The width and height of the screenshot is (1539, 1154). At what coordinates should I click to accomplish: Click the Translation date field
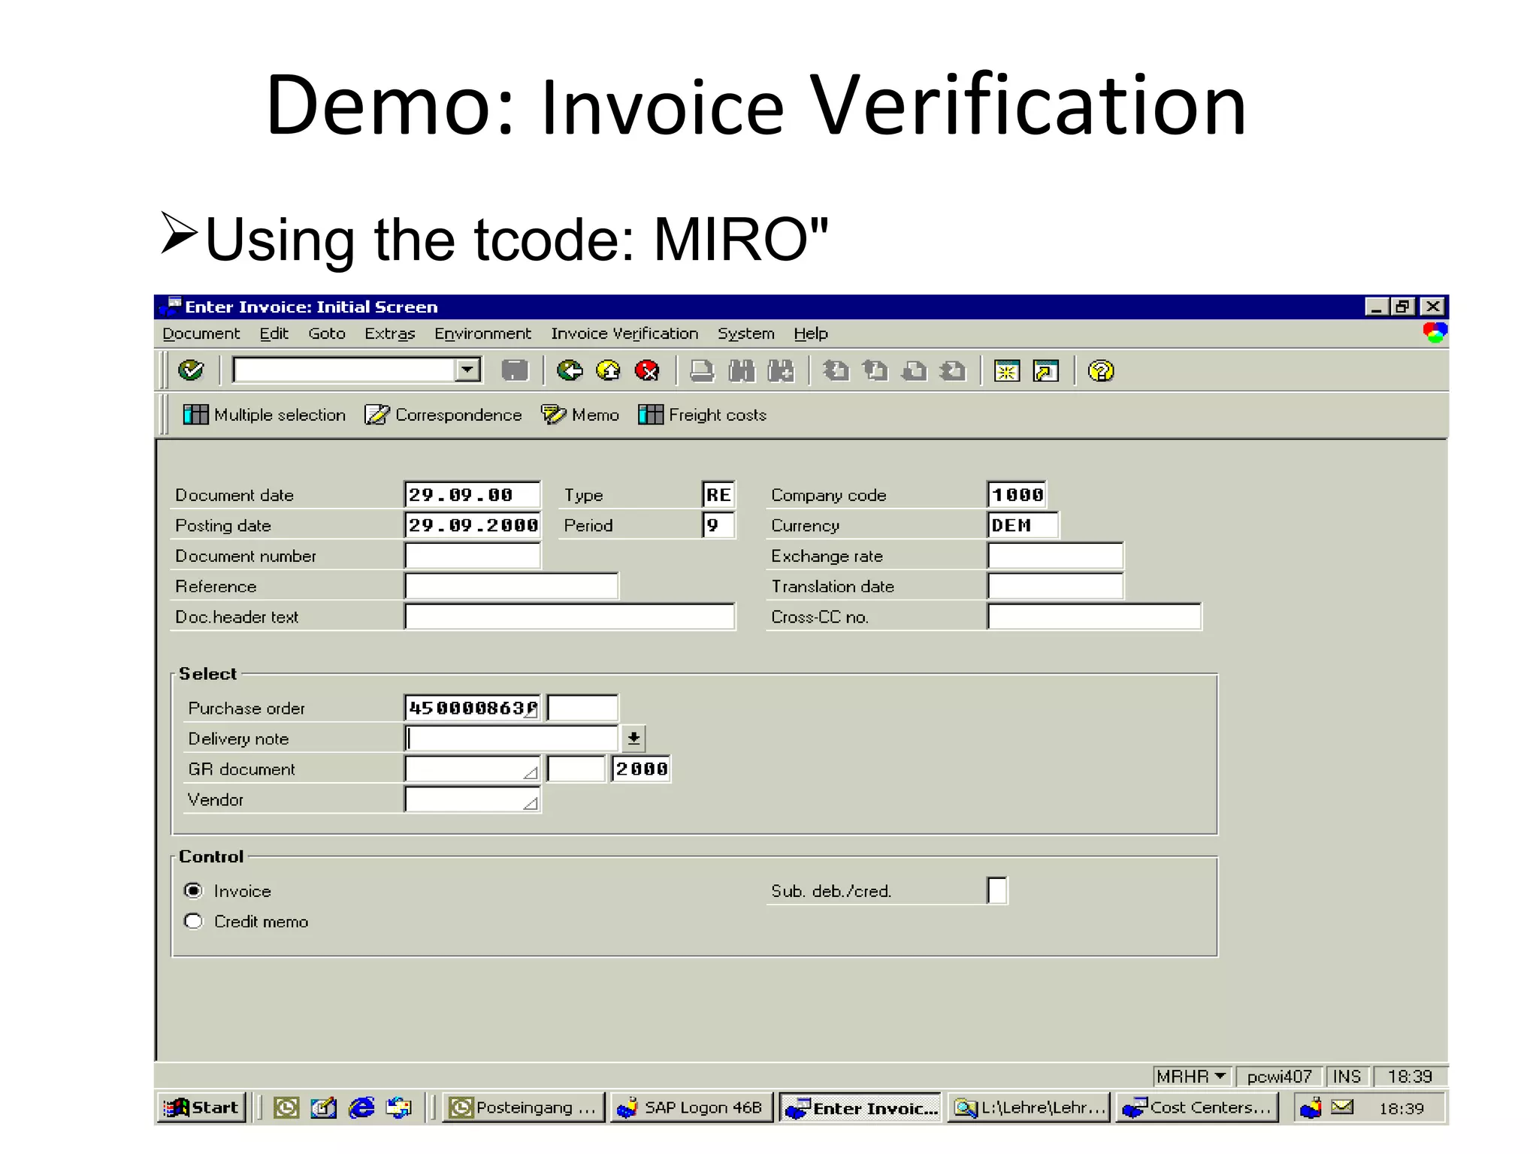[x=1055, y=586]
